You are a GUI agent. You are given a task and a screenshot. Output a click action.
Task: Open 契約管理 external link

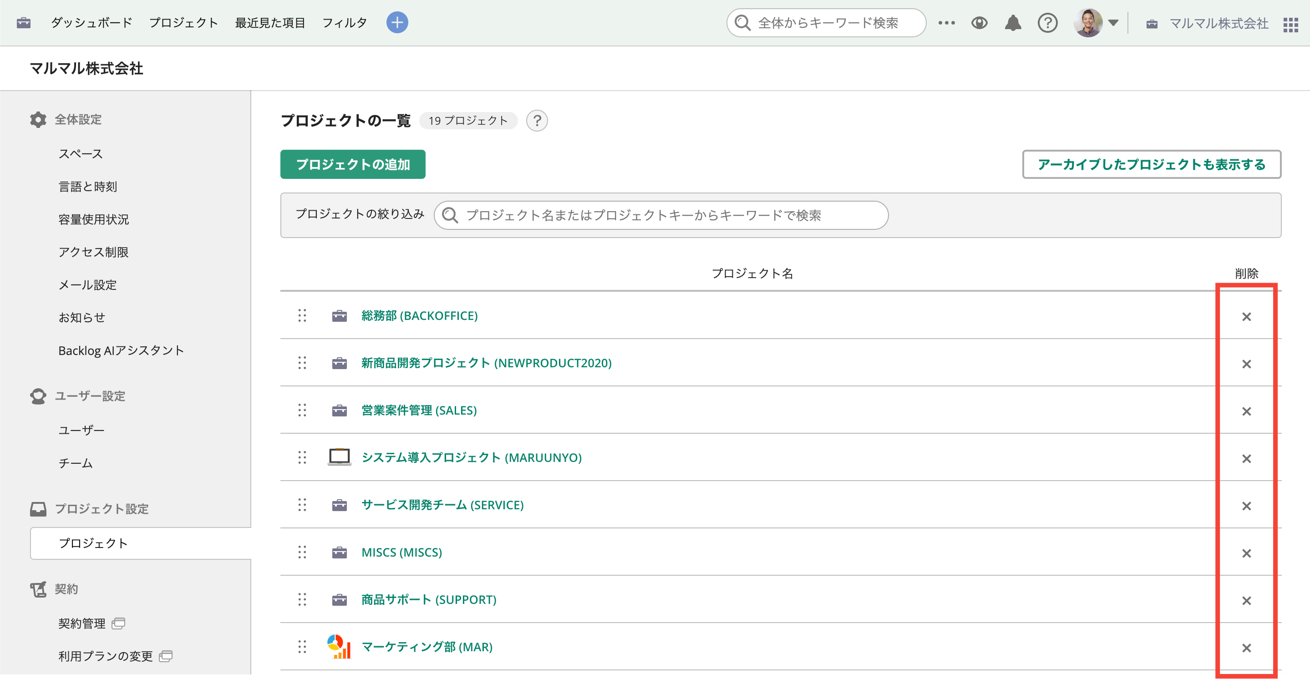click(x=91, y=623)
